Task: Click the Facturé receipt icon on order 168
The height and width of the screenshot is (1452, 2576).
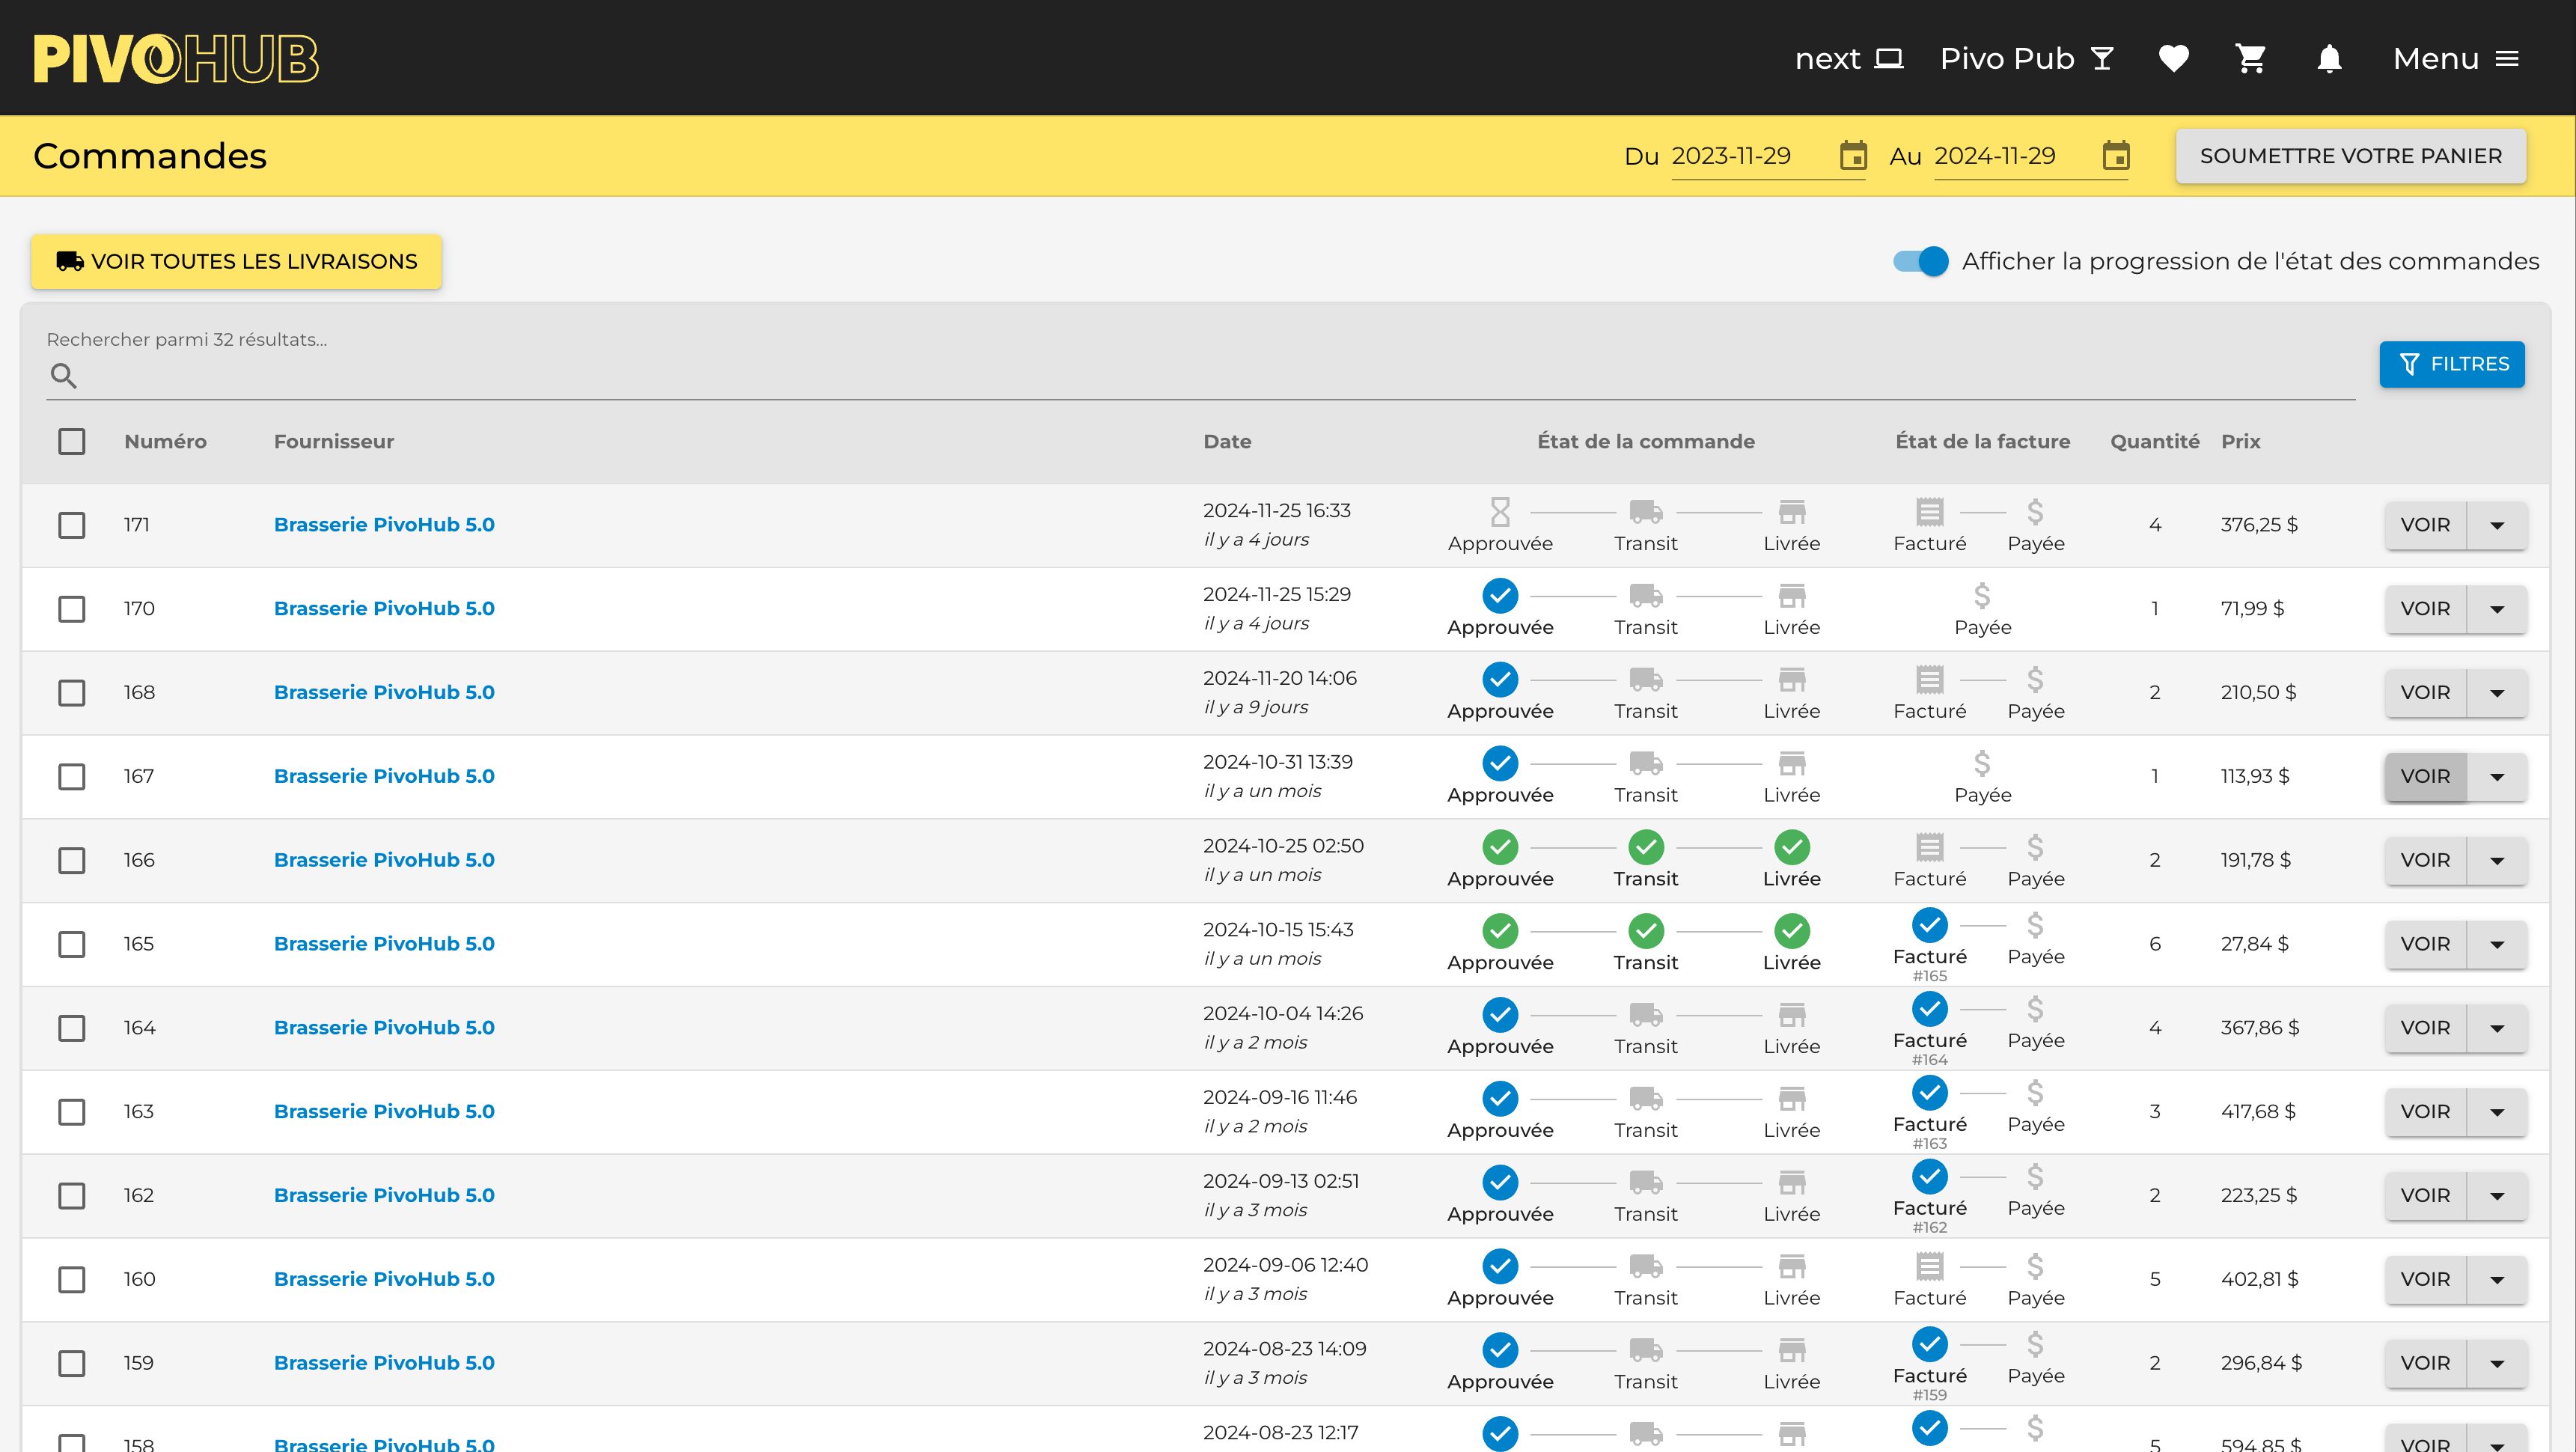Action: pyautogui.click(x=1930, y=680)
